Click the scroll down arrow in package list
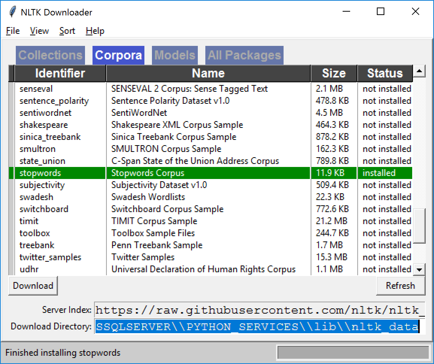The width and height of the screenshot is (434, 364). coord(419,269)
